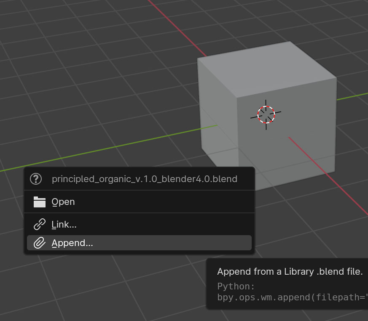Click the folder icon beside Open

pyautogui.click(x=40, y=202)
